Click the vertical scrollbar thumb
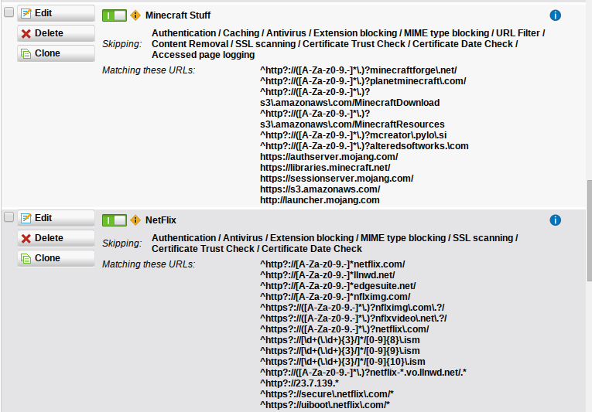 pyautogui.click(x=587, y=232)
